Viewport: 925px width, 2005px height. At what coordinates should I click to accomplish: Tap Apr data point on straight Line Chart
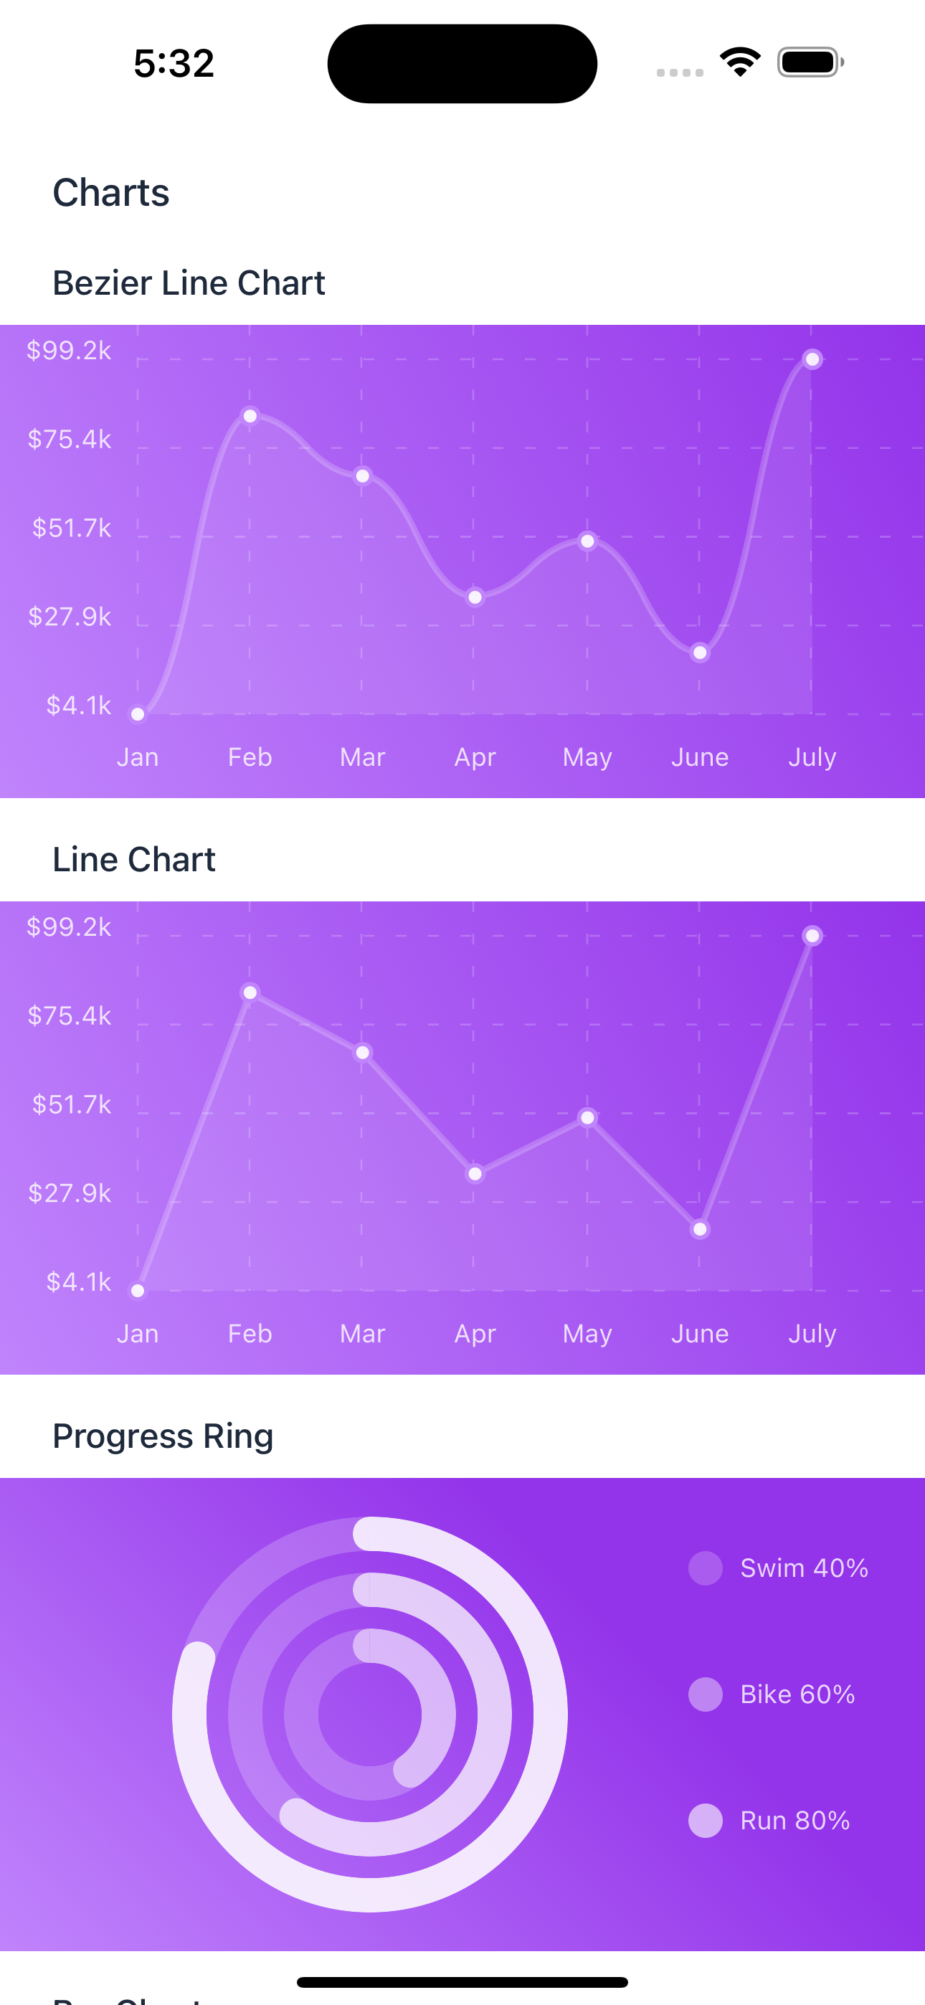pyautogui.click(x=475, y=1174)
